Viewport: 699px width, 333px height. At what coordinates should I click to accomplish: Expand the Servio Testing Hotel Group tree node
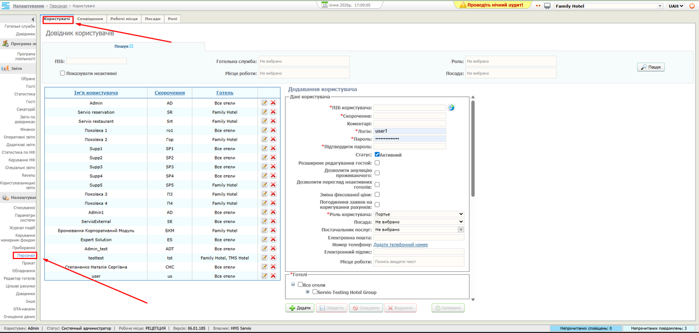[308, 292]
